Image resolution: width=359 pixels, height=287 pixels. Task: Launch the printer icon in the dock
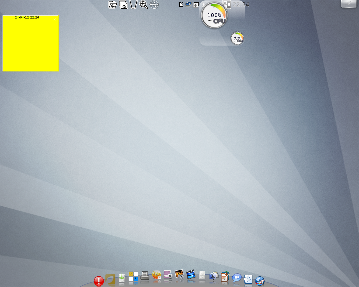[145, 276]
